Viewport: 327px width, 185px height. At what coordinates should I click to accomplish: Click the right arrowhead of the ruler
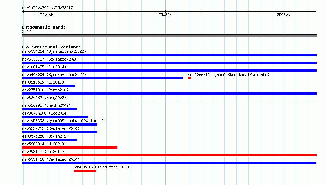316,11
